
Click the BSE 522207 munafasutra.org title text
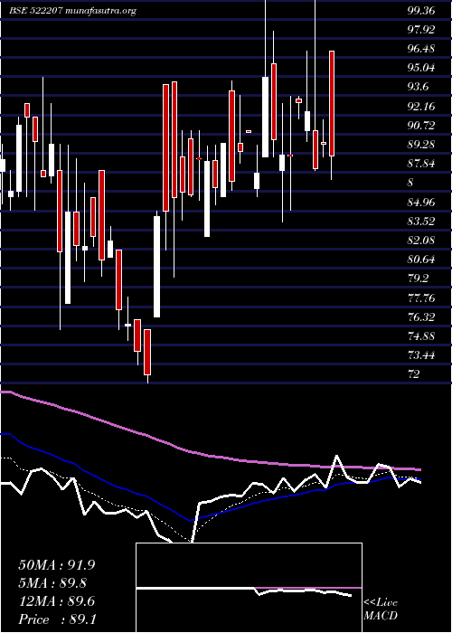tap(73, 11)
